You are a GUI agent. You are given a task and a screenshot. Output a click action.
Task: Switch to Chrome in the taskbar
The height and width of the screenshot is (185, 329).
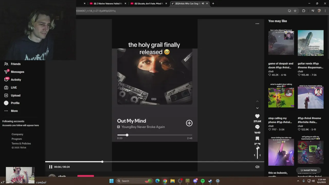(x=165, y=181)
